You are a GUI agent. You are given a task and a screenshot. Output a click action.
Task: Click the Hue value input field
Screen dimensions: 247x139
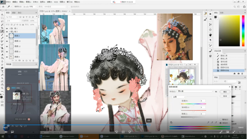click(203, 101)
